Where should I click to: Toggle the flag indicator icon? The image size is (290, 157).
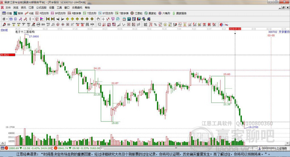pyautogui.click(x=42, y=19)
